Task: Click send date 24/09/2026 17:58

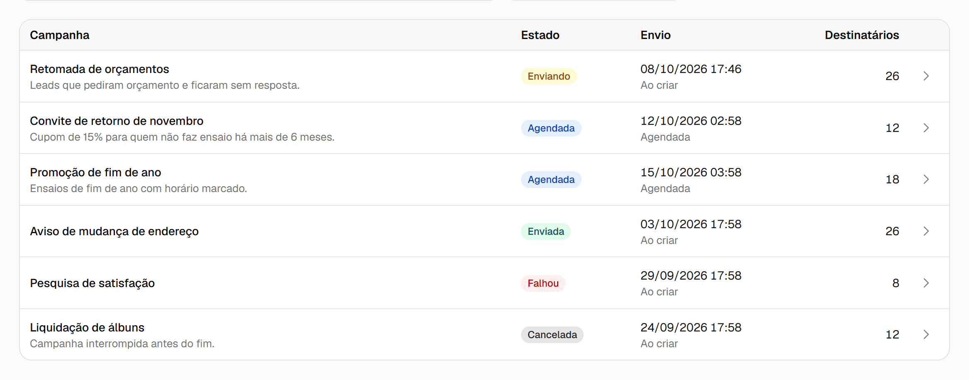Action: point(691,327)
